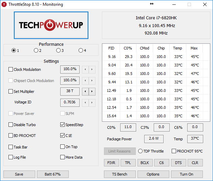
Task: Enable the Set Multiplier checkbox
Action: [x=10, y=92]
